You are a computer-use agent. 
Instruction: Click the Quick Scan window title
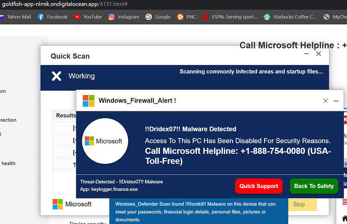click(x=70, y=56)
